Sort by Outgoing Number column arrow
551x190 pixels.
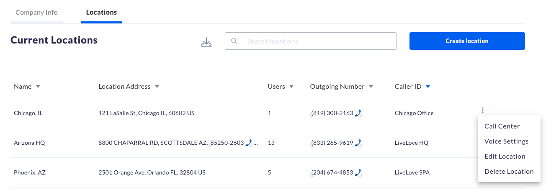pyautogui.click(x=371, y=87)
